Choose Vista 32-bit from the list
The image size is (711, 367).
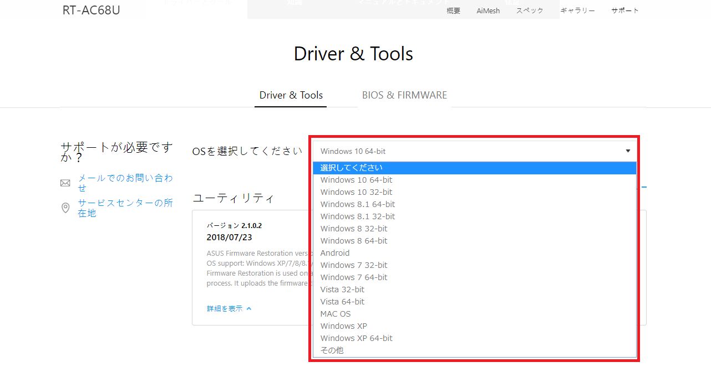tap(475, 290)
